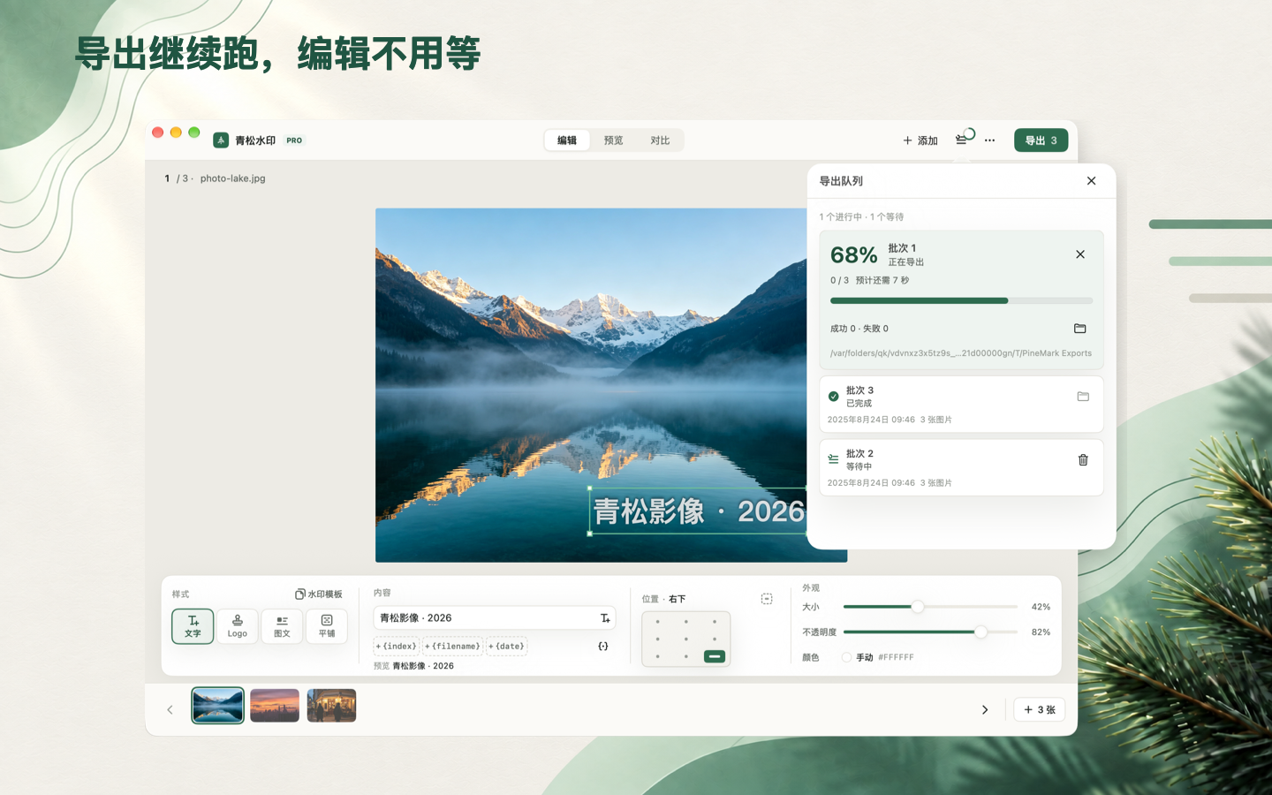Choose the 图文 image-text style
The width and height of the screenshot is (1272, 795).
click(282, 626)
